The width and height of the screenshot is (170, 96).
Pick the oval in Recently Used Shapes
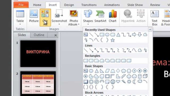pos(107,35)
